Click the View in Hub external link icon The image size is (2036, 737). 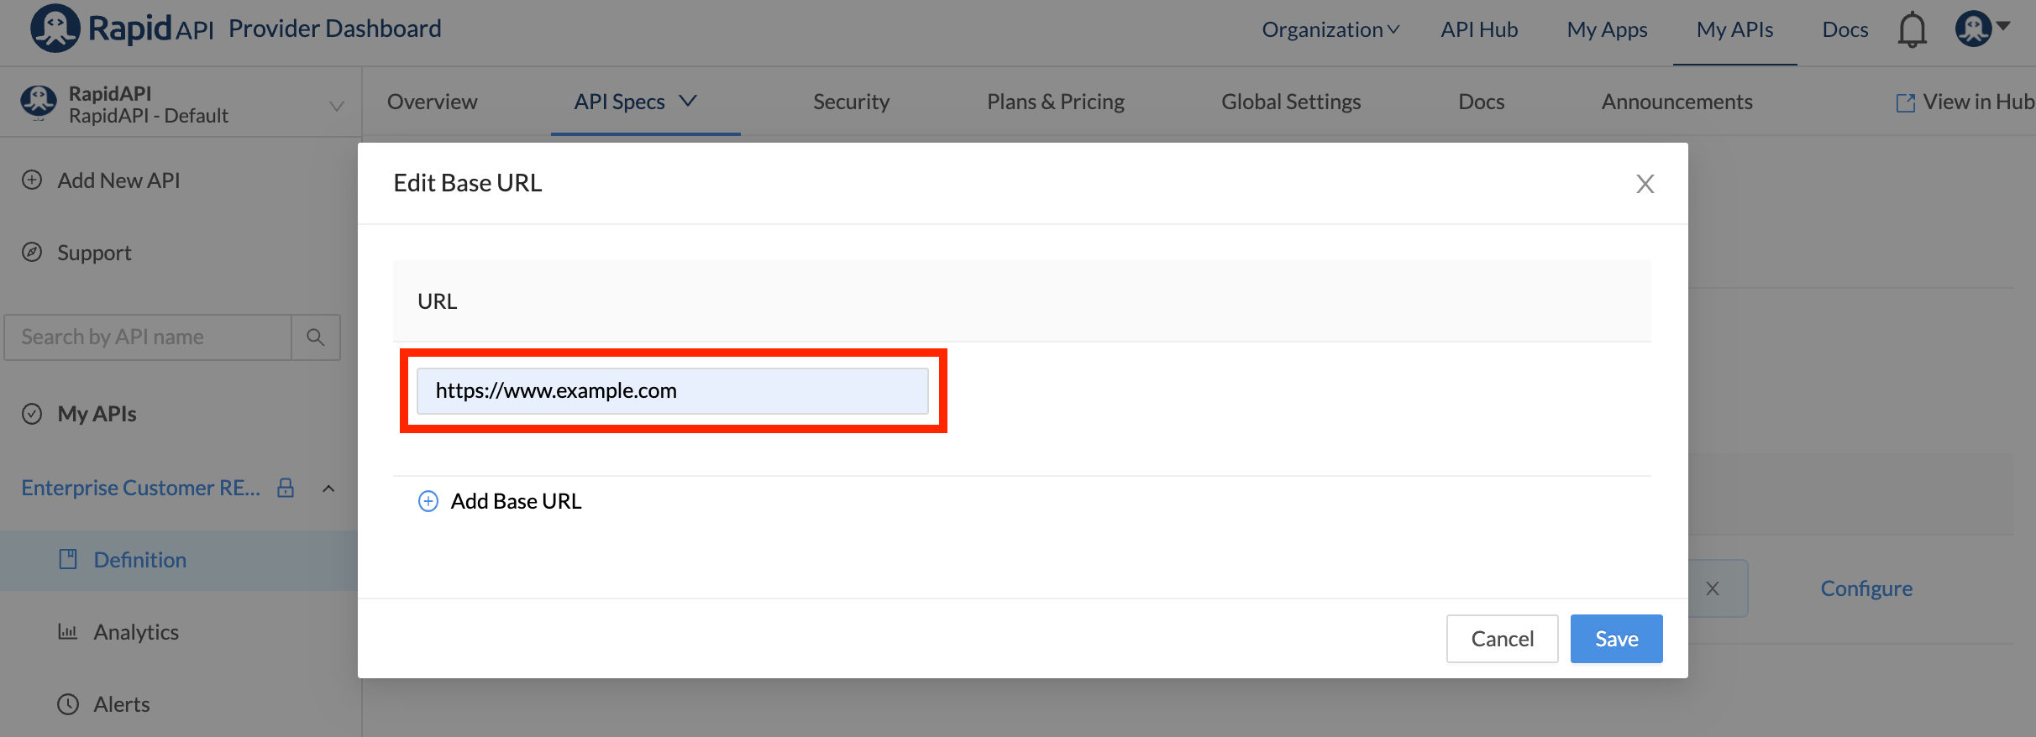(1906, 102)
